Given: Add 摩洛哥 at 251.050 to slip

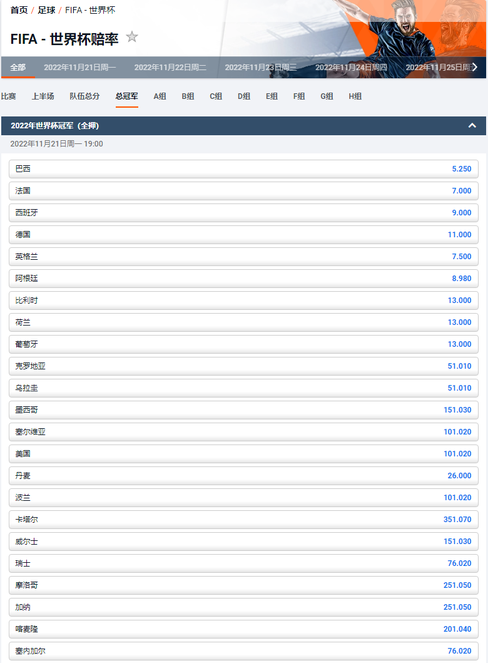Looking at the screenshot, I should pyautogui.click(x=243, y=585).
